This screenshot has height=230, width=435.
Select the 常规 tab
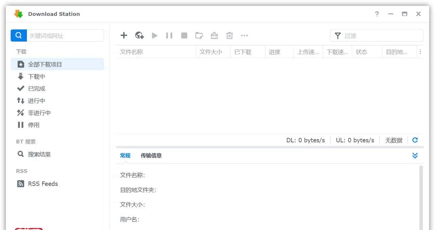[125, 155]
